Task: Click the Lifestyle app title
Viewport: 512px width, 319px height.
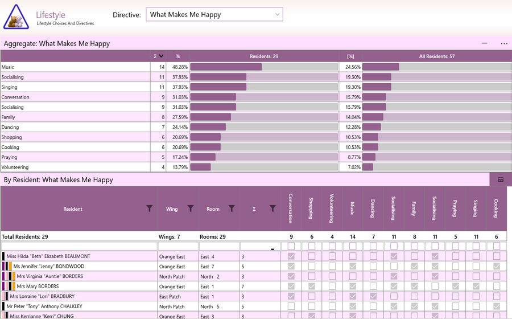Action: click(51, 15)
